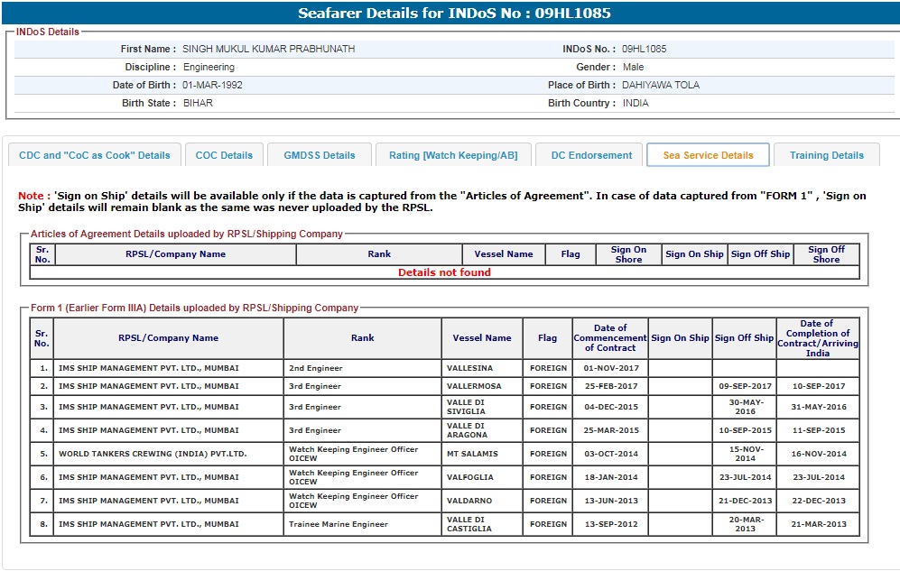
Task: Click the Sea Service Details tab
Action: pyautogui.click(x=708, y=155)
